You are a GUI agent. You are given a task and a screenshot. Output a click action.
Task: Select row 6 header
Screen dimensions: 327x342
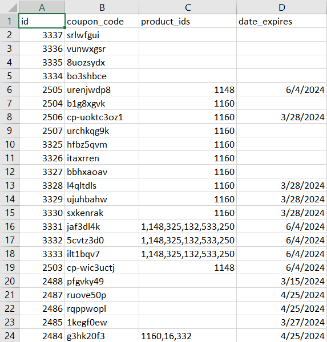coord(9,89)
